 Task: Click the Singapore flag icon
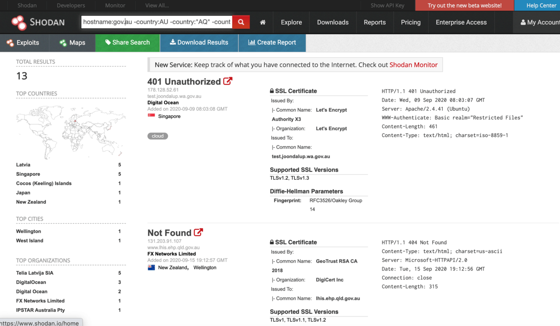(x=151, y=116)
